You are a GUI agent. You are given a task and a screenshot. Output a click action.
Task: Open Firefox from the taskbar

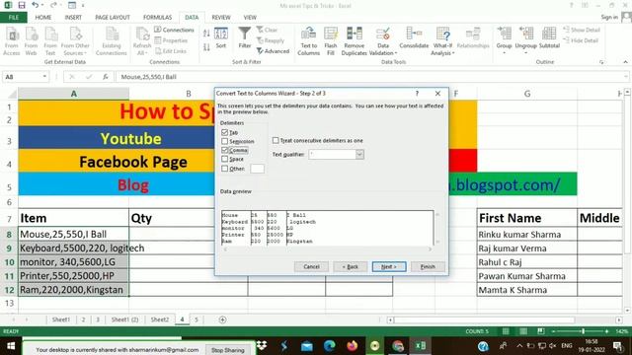pos(352,346)
